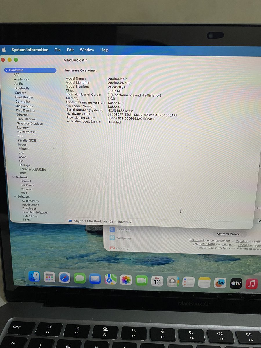This screenshot has width=261, height=348.
Task: Select Bluetooth in the Hardware sidebar
Action: (22, 88)
